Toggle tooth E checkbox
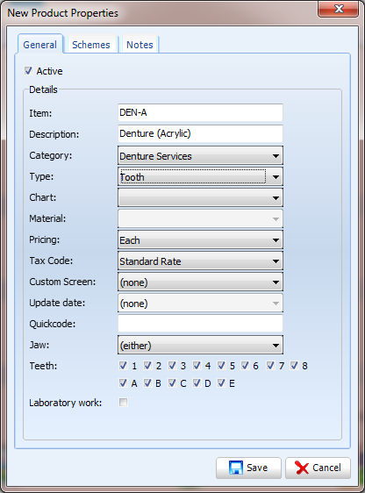The image size is (365, 493). (221, 383)
